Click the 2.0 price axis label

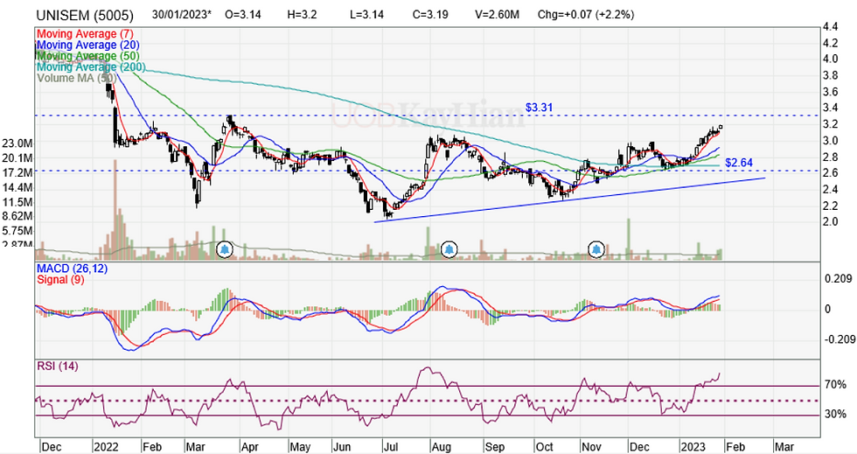tap(830, 221)
